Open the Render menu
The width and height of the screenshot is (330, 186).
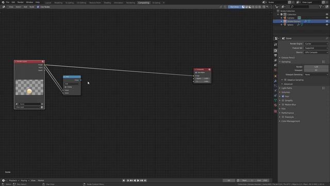click(21, 2)
